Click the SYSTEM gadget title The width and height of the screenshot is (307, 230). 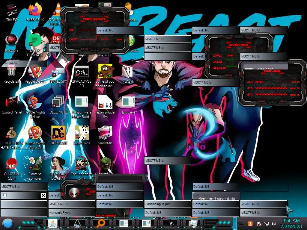tap(238, 45)
